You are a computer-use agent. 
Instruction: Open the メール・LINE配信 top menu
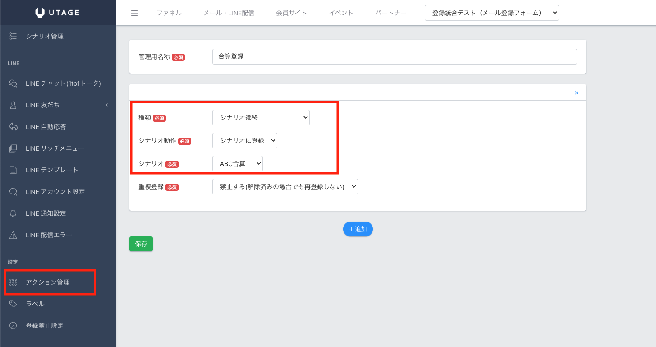point(229,13)
